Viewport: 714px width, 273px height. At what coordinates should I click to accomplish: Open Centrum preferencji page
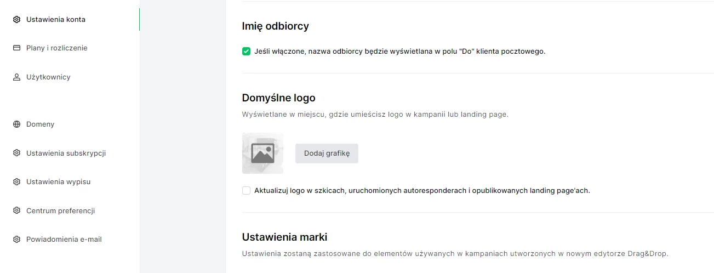[x=61, y=211]
